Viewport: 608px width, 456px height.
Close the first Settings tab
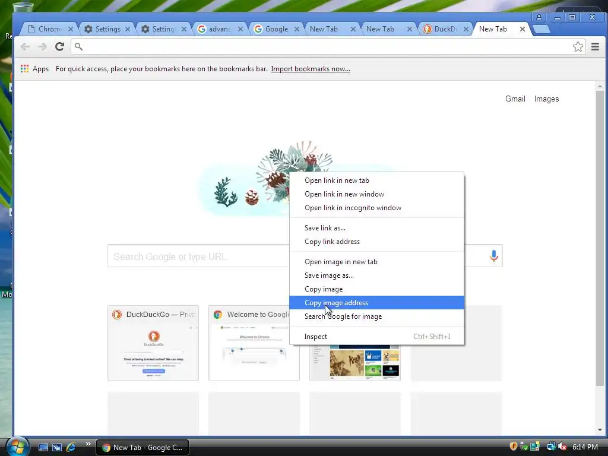tap(127, 29)
